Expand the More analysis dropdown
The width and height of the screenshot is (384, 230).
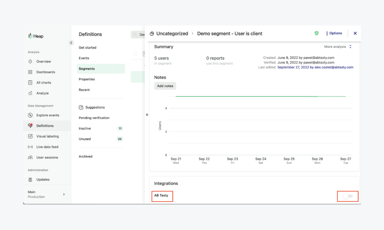tap(338, 47)
